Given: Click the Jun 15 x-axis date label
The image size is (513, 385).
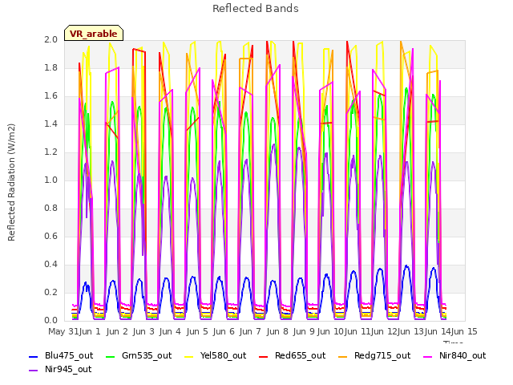Looking at the screenshot, I should tap(464, 331).
